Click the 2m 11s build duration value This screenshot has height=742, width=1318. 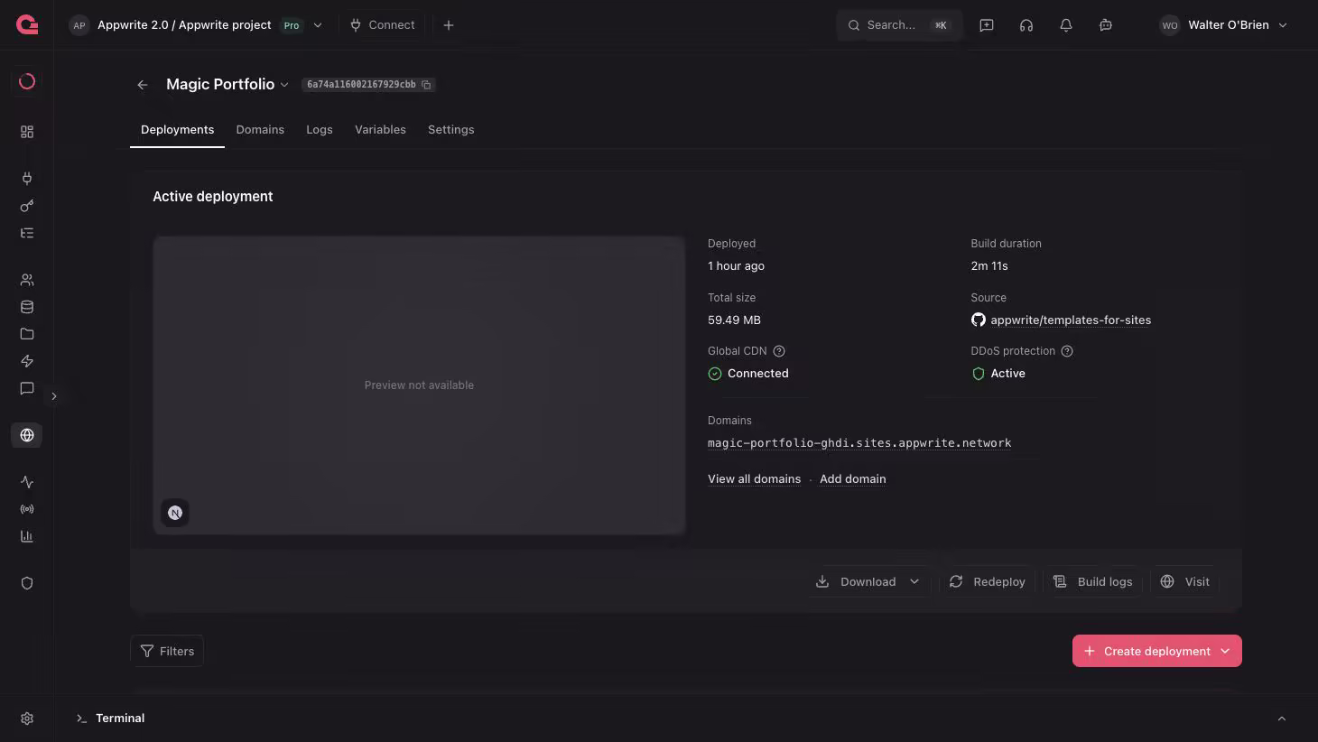pyautogui.click(x=989, y=266)
